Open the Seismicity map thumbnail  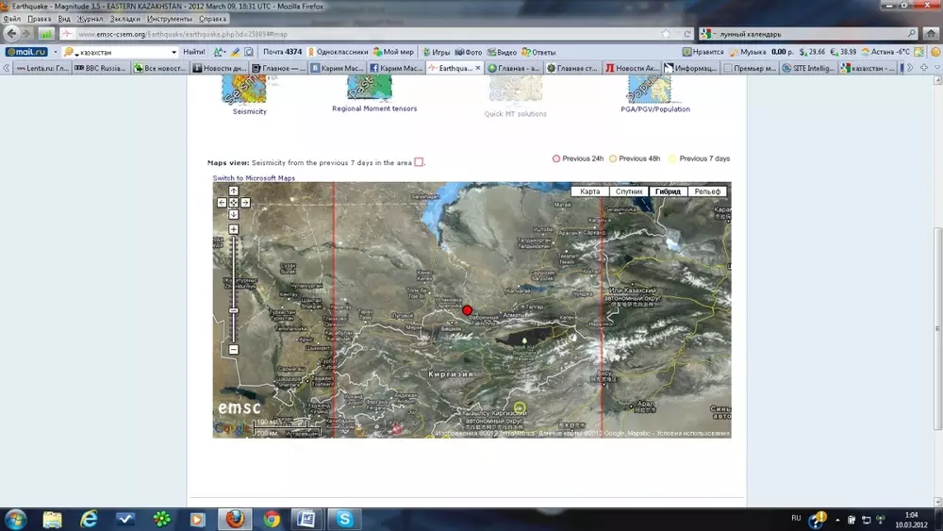point(244,91)
